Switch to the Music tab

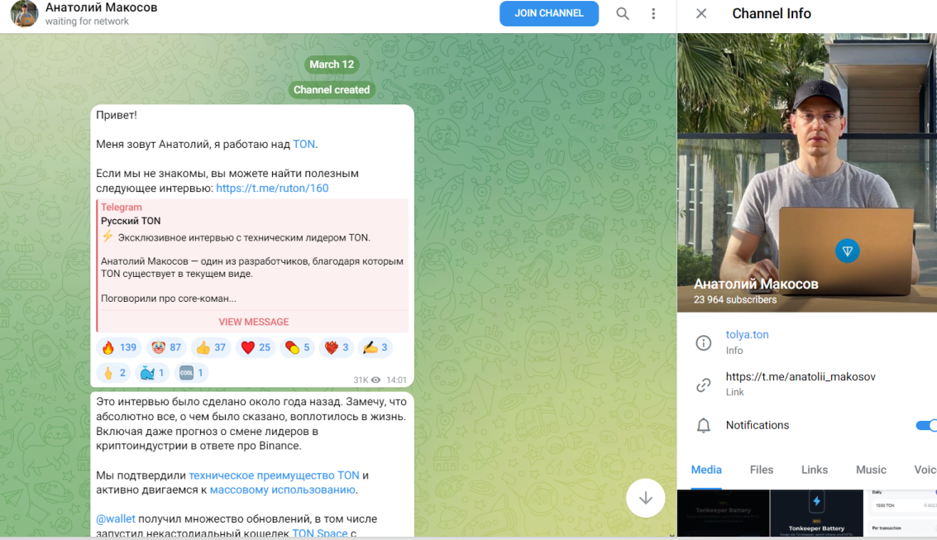pos(871,470)
